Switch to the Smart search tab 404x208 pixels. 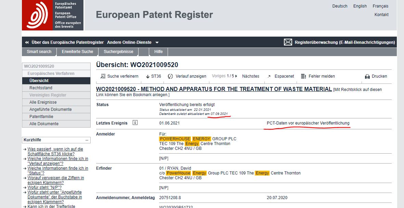pyautogui.click(x=39, y=52)
